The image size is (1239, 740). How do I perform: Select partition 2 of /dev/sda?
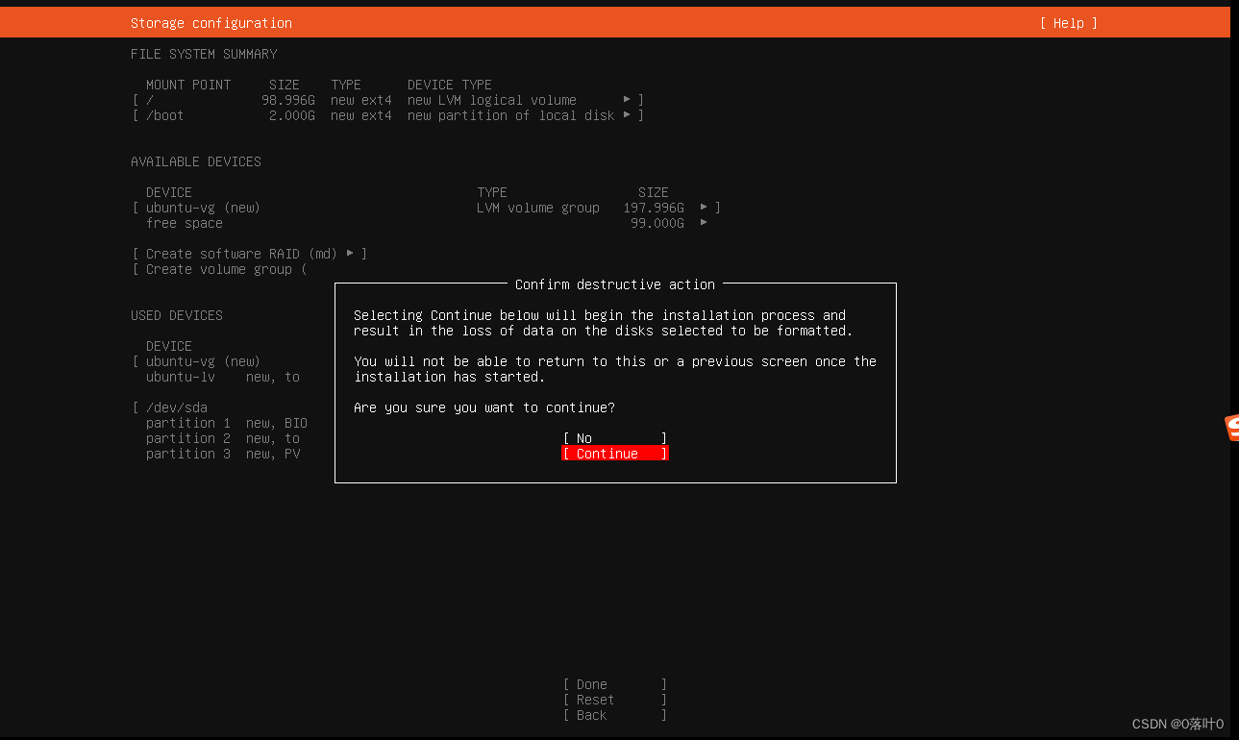222,438
